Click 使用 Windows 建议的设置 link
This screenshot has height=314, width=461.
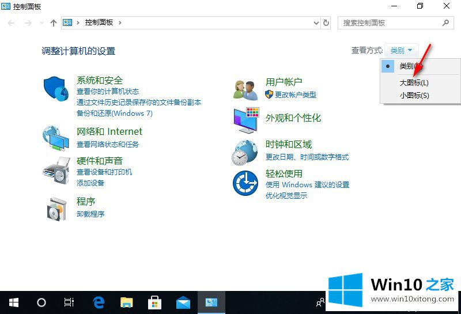coord(307,184)
